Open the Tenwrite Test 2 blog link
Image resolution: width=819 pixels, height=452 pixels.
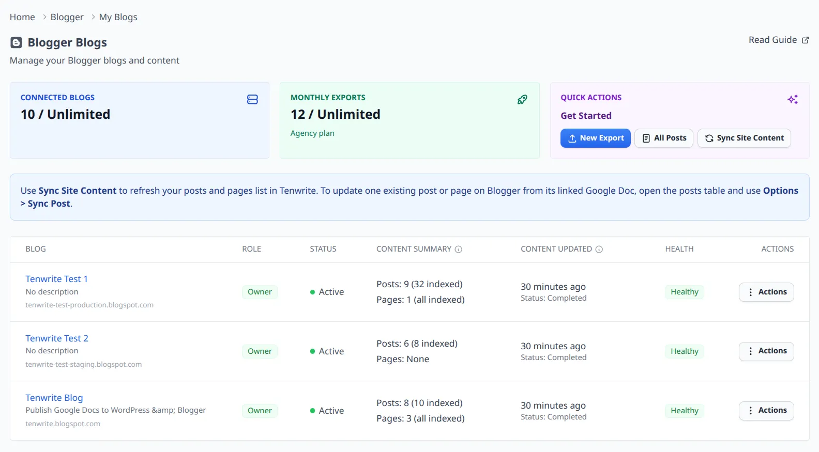click(x=57, y=338)
